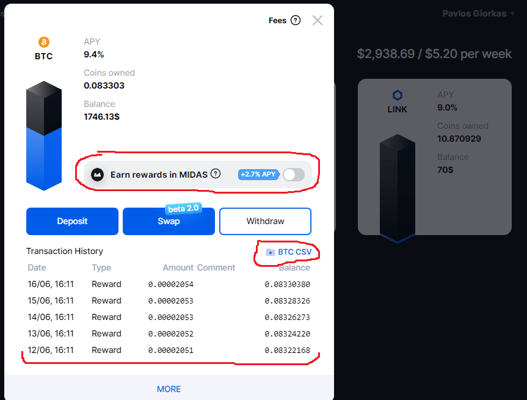Image resolution: width=527 pixels, height=400 pixels.
Task: Click balance value 0.08324220
Action: pos(288,334)
